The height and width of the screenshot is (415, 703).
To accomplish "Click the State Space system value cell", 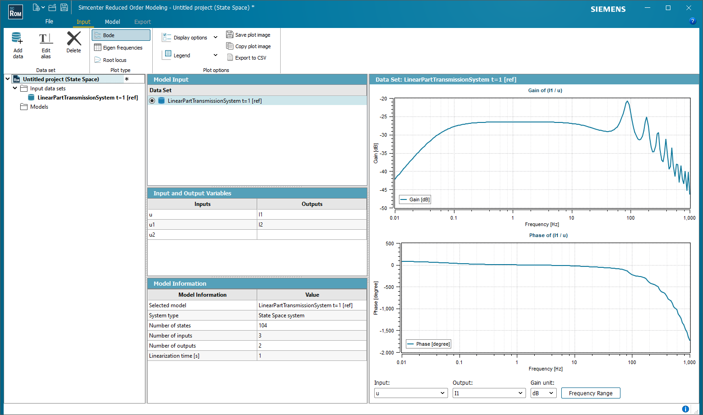I will click(312, 315).
